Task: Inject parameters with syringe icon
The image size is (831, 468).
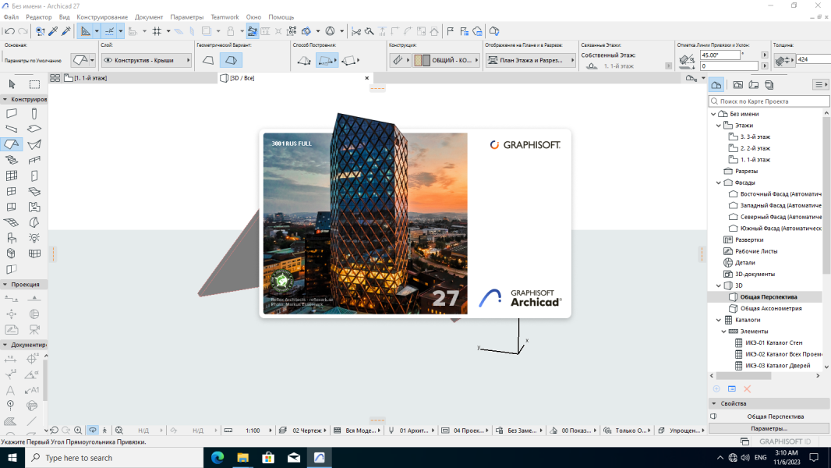Action: [x=65, y=31]
